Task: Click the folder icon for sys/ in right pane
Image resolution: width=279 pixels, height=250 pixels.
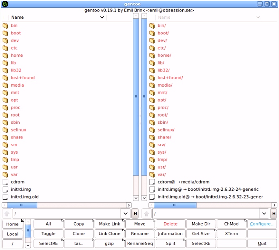Action: (x=152, y=152)
